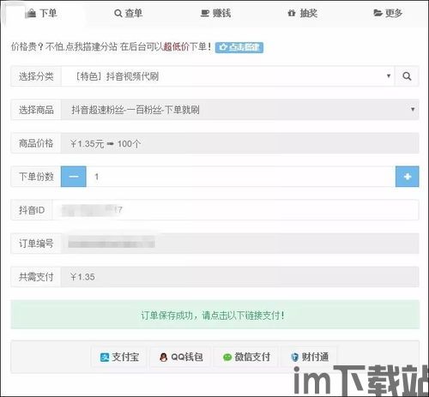The image size is (429, 397).
Task: Pay with QQ钱包 button
Action: tap(181, 357)
